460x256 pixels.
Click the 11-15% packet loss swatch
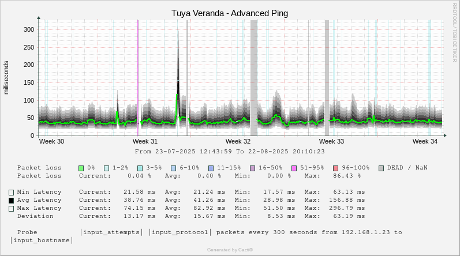[x=211, y=168]
